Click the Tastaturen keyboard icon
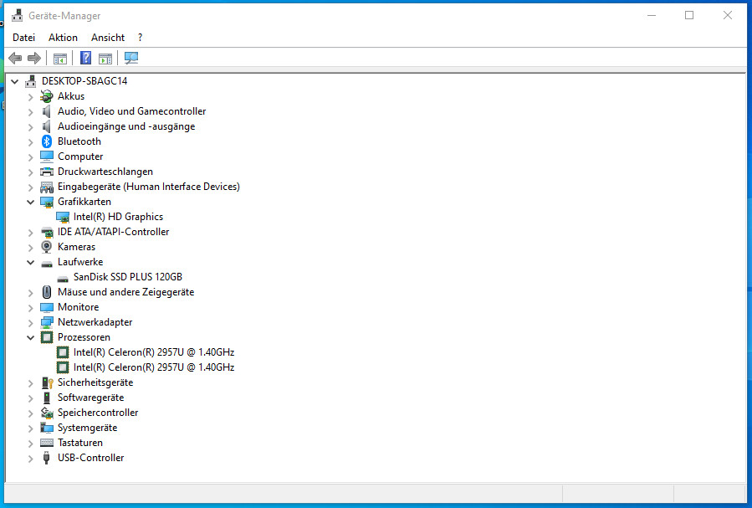This screenshot has height=508, width=752. tap(47, 443)
